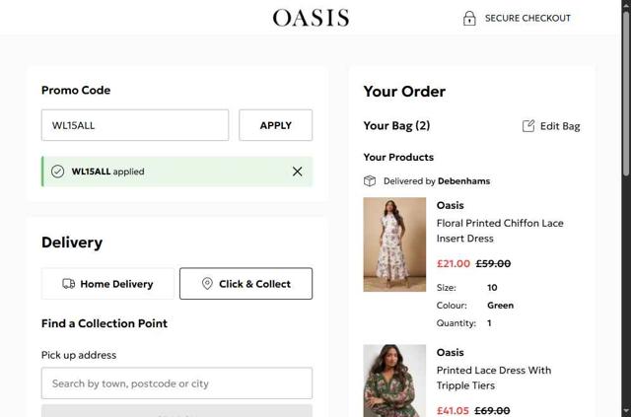Click the Oasis logo
The height and width of the screenshot is (417, 631).
point(311,18)
